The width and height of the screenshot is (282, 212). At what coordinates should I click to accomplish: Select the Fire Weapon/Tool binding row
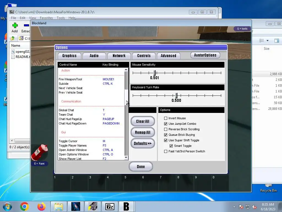[91, 79]
